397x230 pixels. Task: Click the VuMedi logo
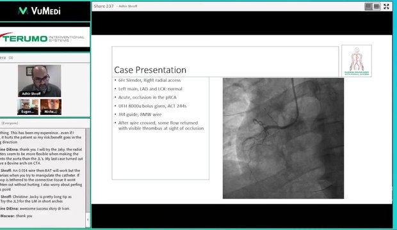tap(40, 11)
